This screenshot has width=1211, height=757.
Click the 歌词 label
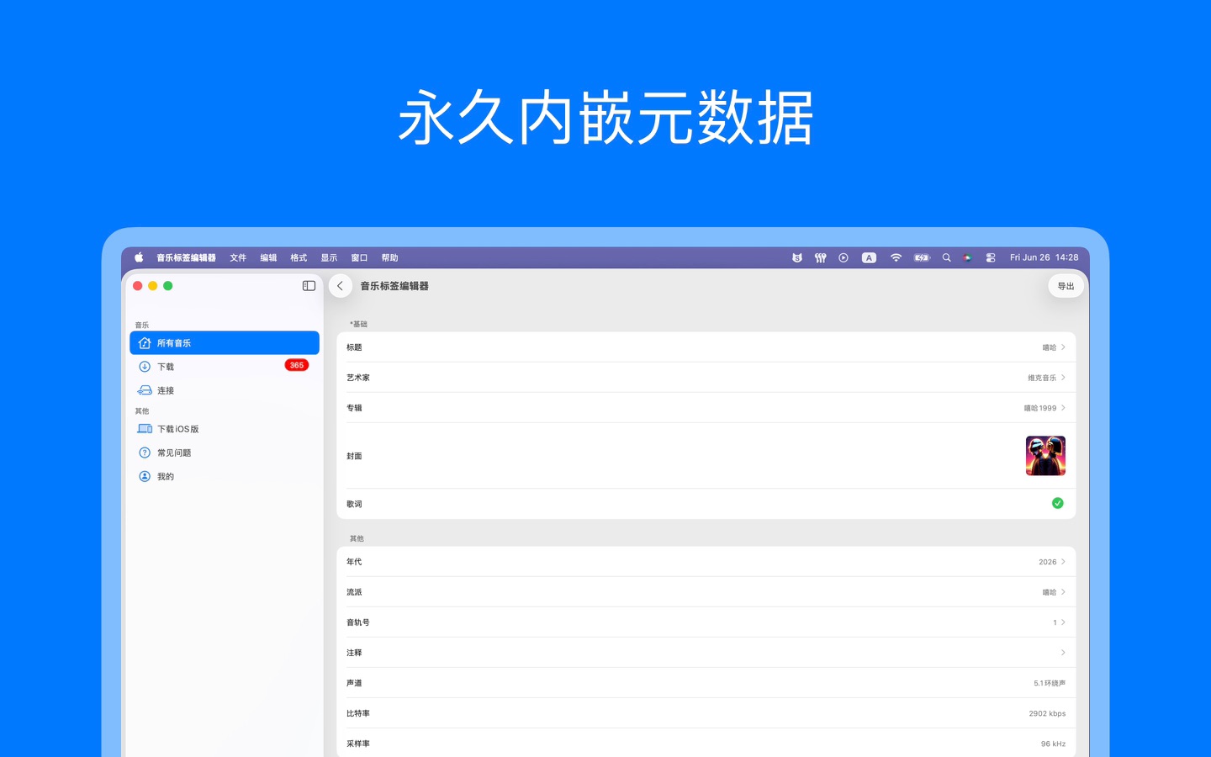[354, 504]
